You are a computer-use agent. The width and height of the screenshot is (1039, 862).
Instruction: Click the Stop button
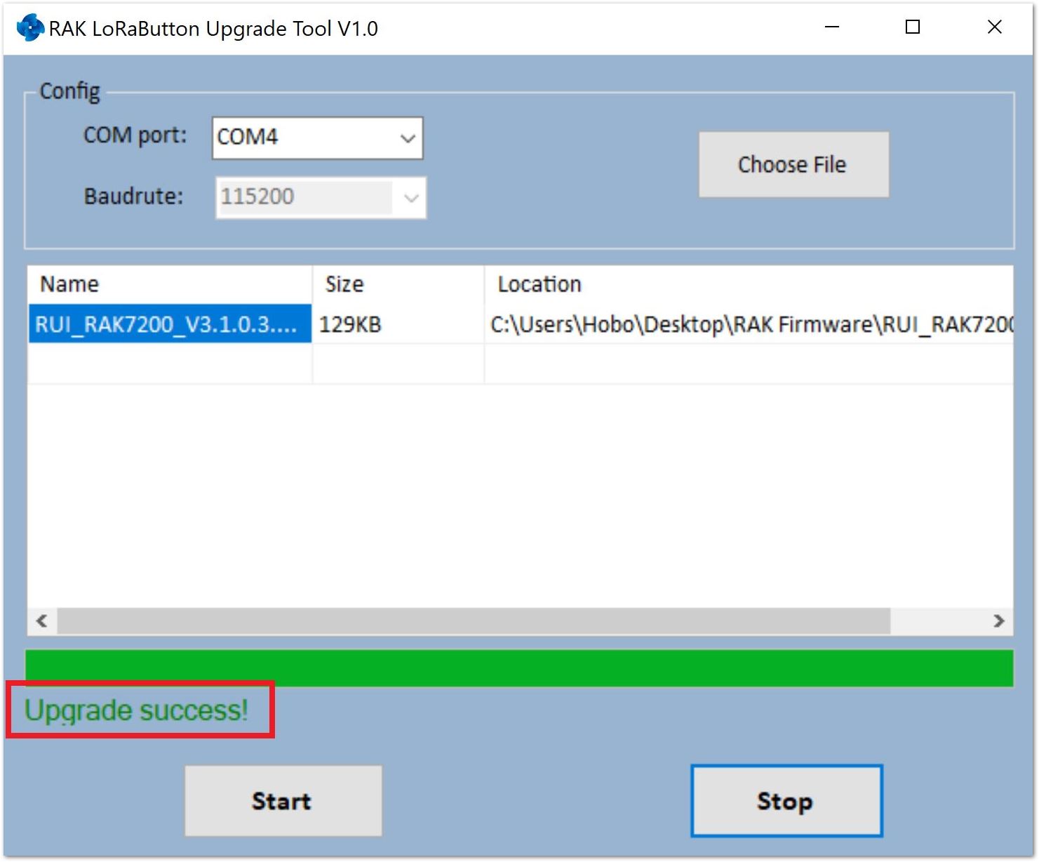(x=786, y=801)
